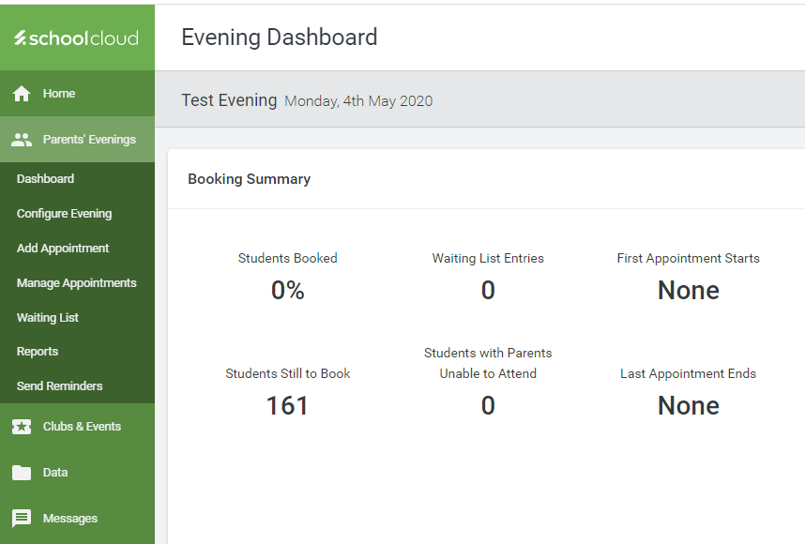The width and height of the screenshot is (805, 544).
Task: View the Waiting List page
Action: point(48,318)
